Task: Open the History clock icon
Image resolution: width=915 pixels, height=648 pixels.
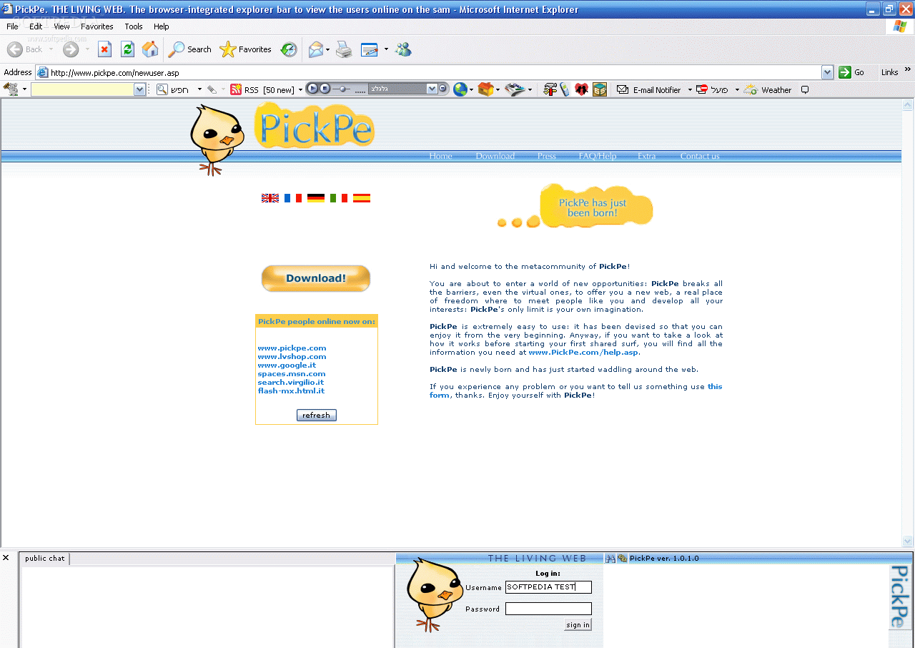Action: (x=289, y=49)
